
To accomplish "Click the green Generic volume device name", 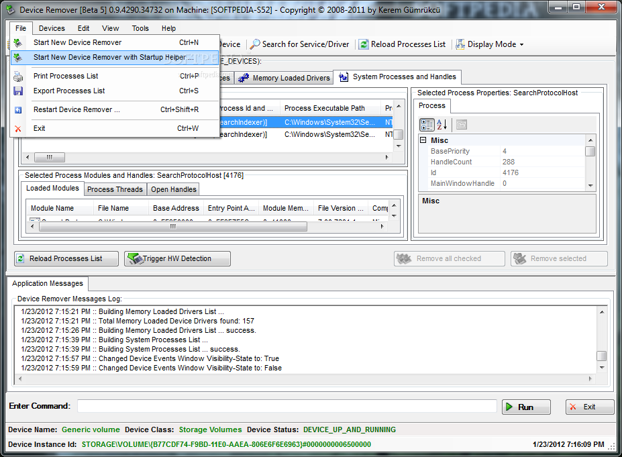I will pos(91,429).
